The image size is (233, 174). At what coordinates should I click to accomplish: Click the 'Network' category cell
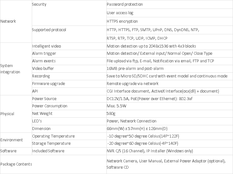pyautogui.click(x=8, y=21)
